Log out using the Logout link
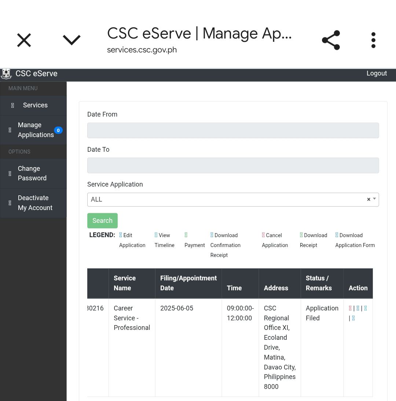 [x=377, y=73]
